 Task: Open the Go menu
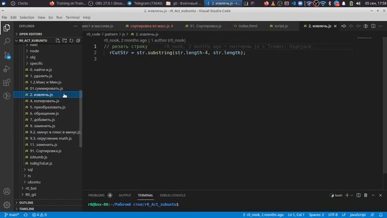51,18
